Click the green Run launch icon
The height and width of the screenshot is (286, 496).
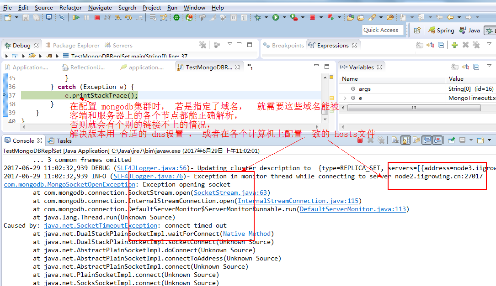[276, 18]
